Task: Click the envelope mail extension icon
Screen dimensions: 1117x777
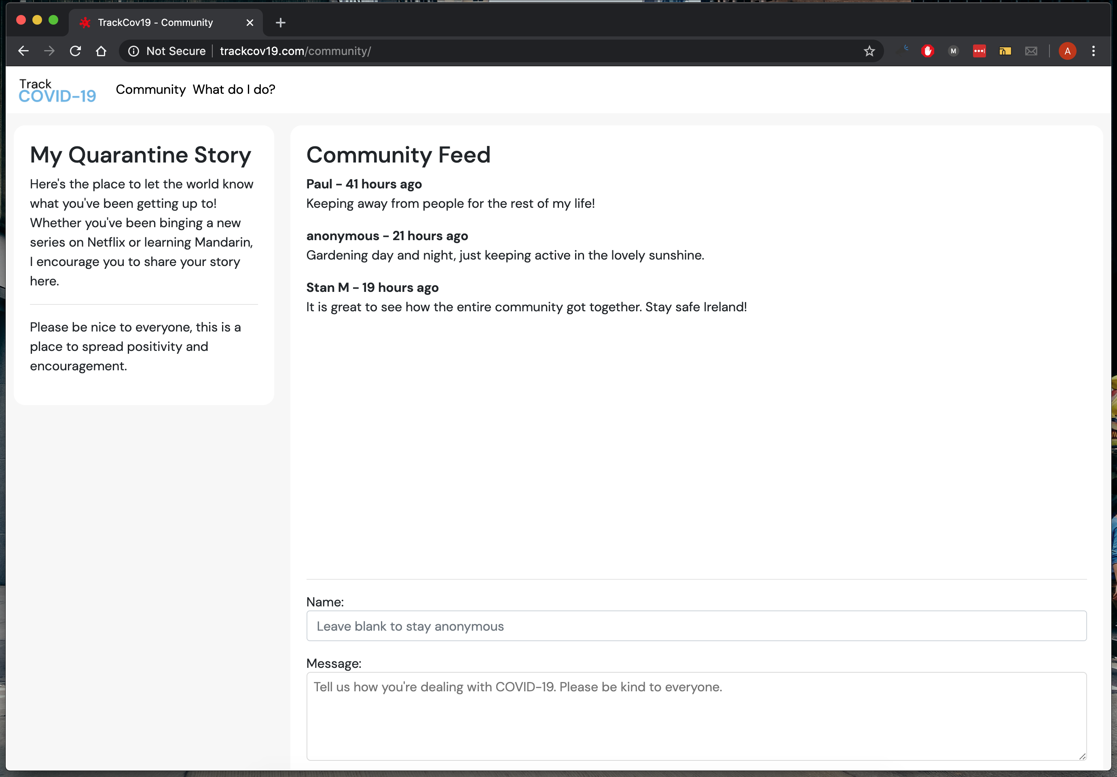Action: click(1031, 51)
